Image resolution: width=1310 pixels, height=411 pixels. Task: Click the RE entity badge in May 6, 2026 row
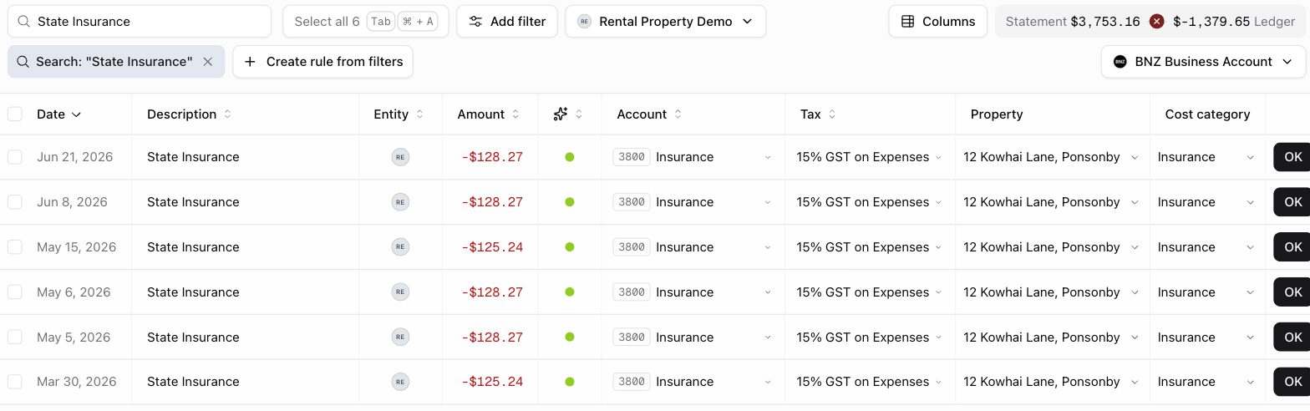click(x=400, y=292)
